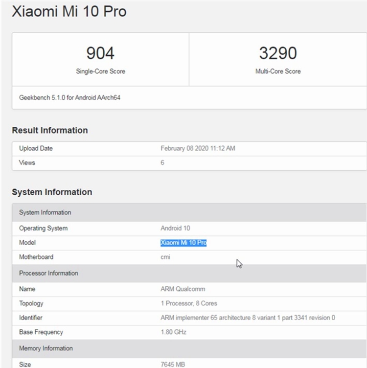Click the Xiaomi Mi 10 Pro page title
Image resolution: width=367 pixels, height=368 pixels.
click(x=69, y=11)
